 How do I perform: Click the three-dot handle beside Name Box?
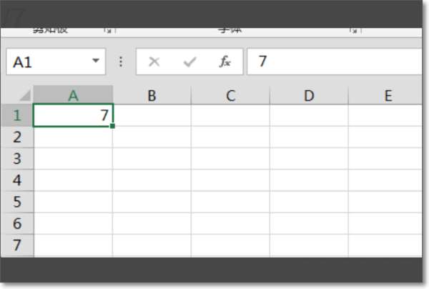pos(121,62)
